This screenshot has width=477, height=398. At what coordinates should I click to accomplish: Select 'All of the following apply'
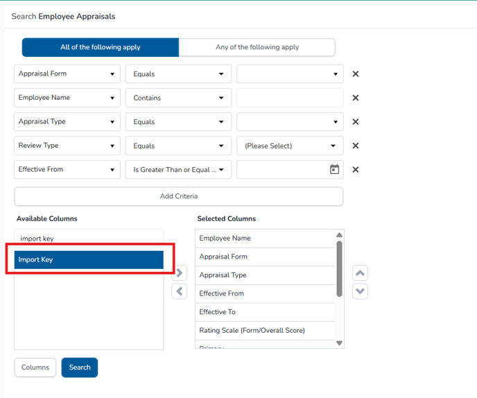coord(101,47)
